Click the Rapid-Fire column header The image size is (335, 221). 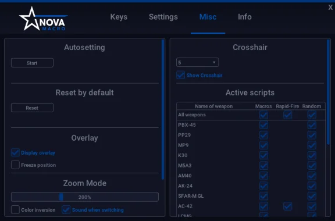(287, 106)
